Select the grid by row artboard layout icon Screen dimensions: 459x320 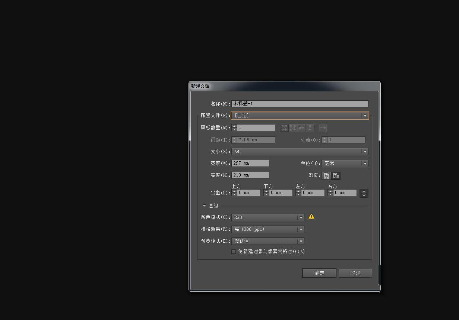pyautogui.click(x=284, y=128)
